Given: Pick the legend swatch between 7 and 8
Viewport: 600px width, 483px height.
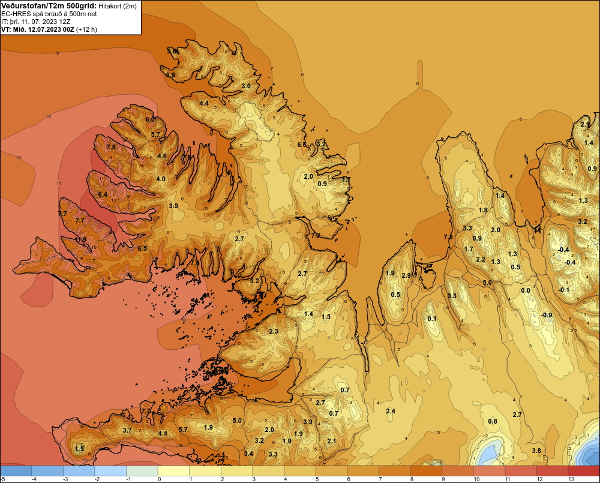Looking at the screenshot, I should (x=395, y=471).
